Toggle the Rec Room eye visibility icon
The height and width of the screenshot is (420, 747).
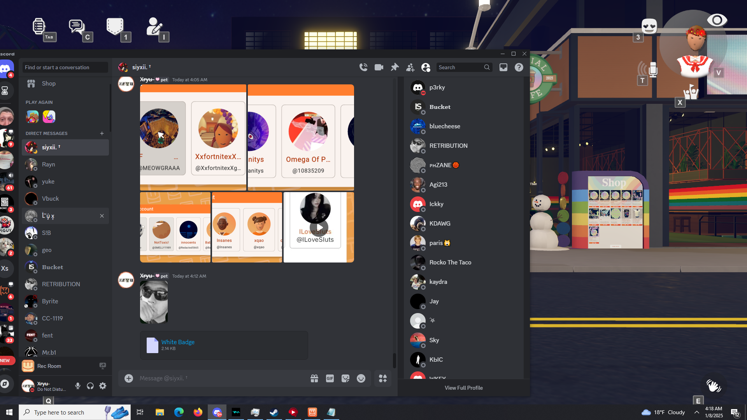(717, 20)
